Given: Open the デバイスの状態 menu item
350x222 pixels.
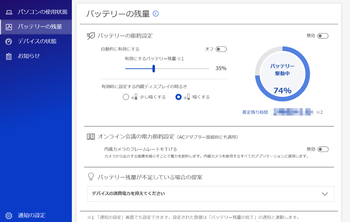Looking at the screenshot, I should click(37, 41).
